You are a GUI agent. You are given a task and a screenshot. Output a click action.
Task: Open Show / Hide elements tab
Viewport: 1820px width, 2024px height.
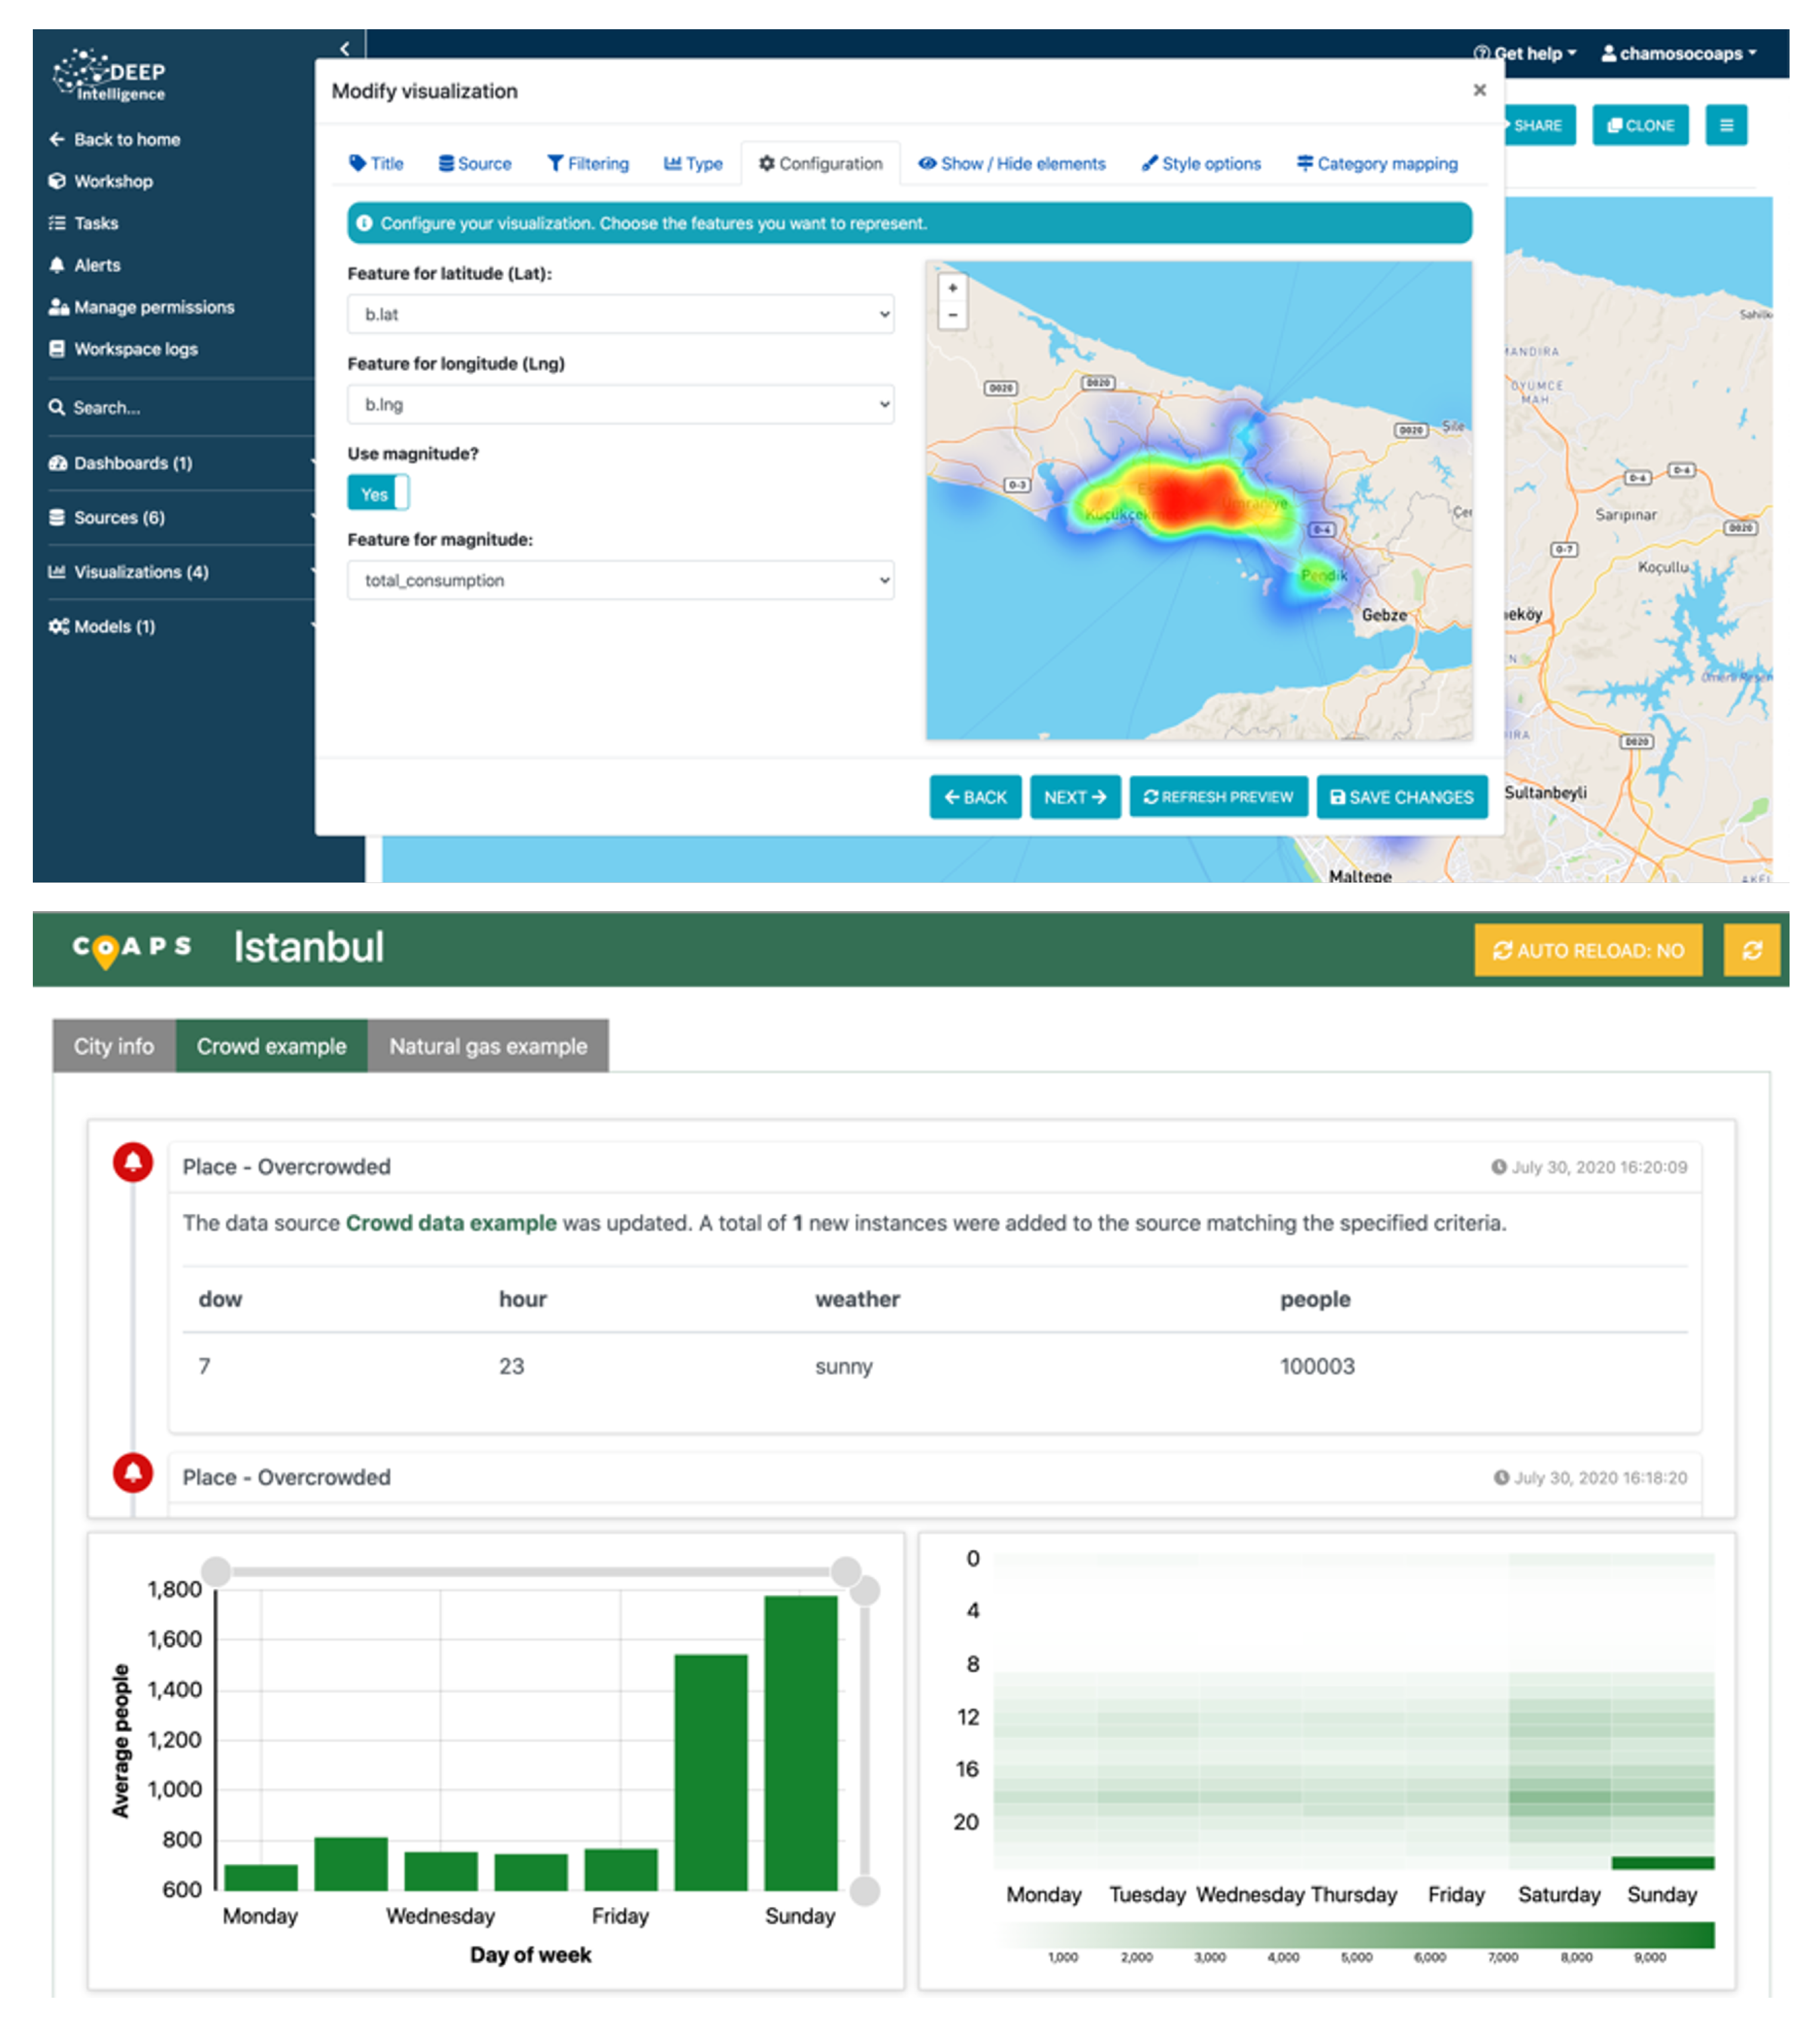point(1012,164)
